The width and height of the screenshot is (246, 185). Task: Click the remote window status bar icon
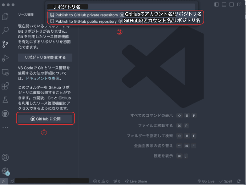point(3,181)
